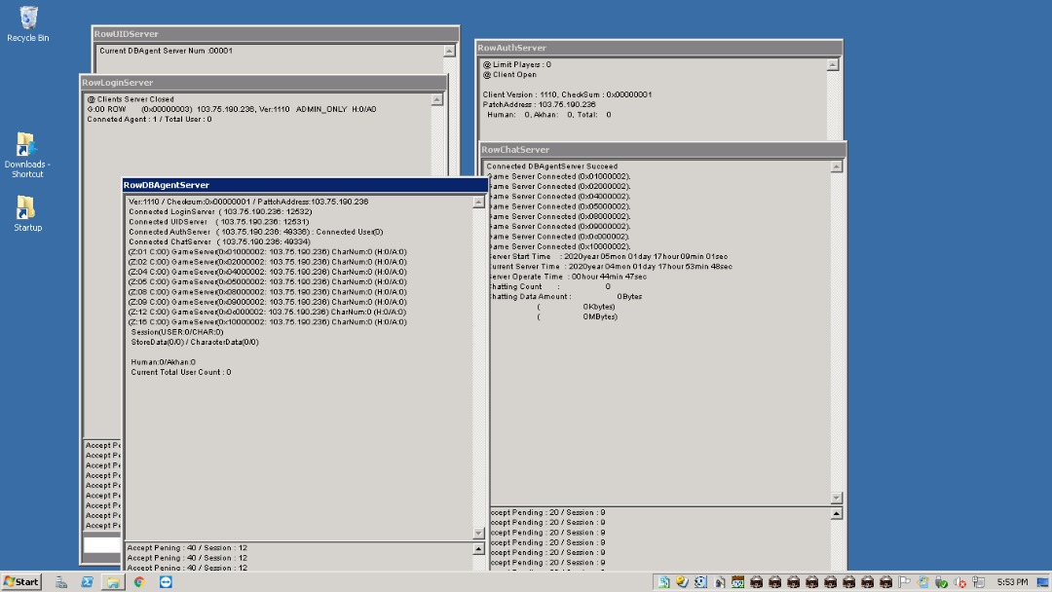This screenshot has width=1052, height=592.
Task: Click 'Connected LoginServer' line in RowDBAgentServer
Action: point(220,212)
